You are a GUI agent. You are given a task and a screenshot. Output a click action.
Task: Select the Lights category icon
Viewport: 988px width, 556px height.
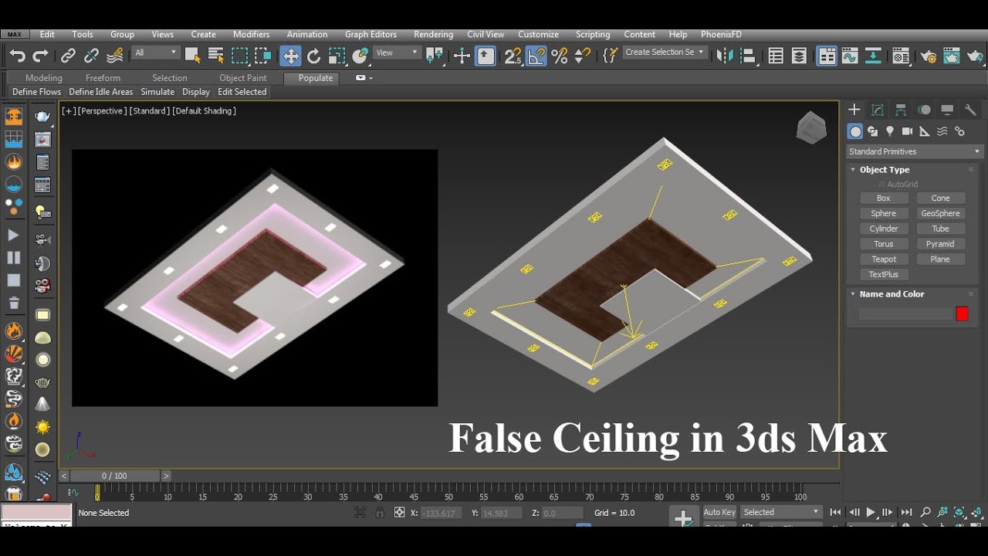[x=890, y=131]
